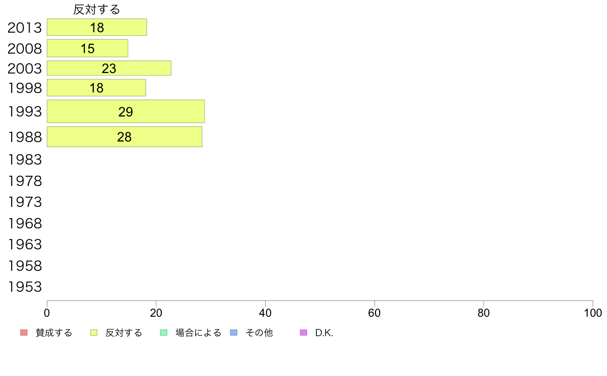
Task: Click the 40 tick on axis
Action: [x=265, y=313]
